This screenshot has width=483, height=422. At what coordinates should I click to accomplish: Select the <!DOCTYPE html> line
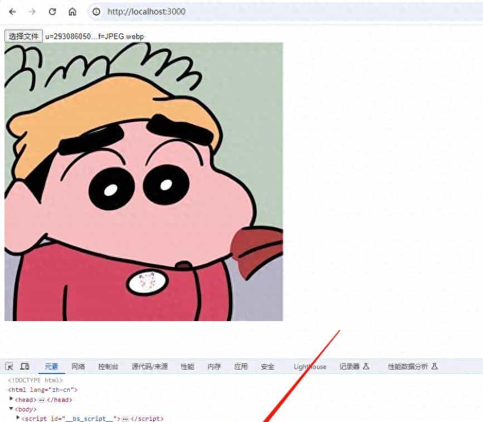coord(35,380)
